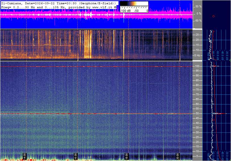
Task: Click the 15 label on upper geophone axis
Action: [197, 45]
